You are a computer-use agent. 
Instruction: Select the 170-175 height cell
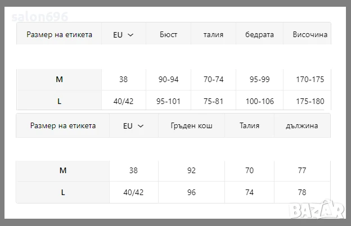tap(310, 79)
